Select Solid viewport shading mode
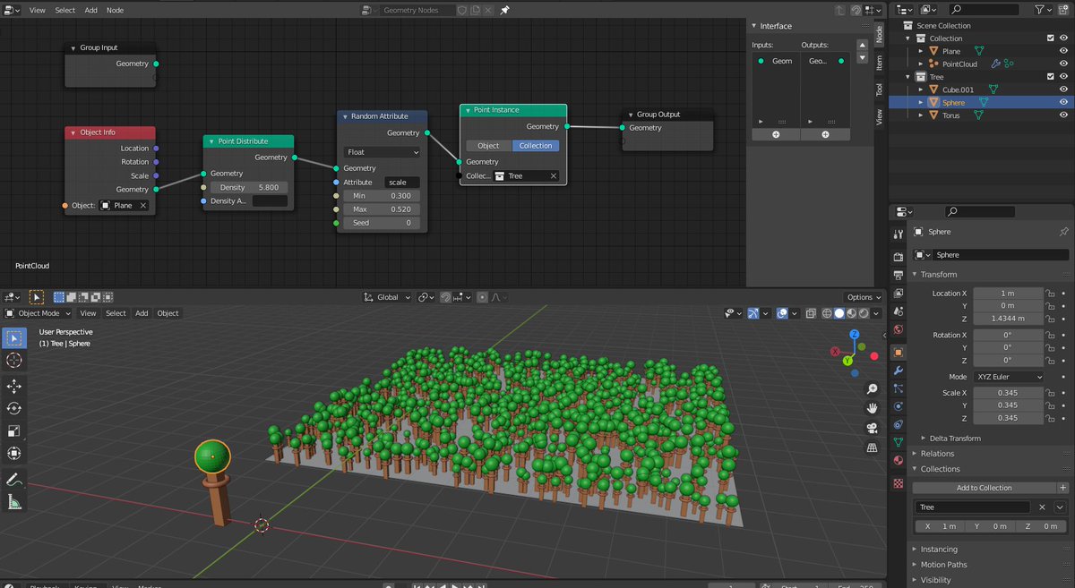The width and height of the screenshot is (1075, 588). 839,313
